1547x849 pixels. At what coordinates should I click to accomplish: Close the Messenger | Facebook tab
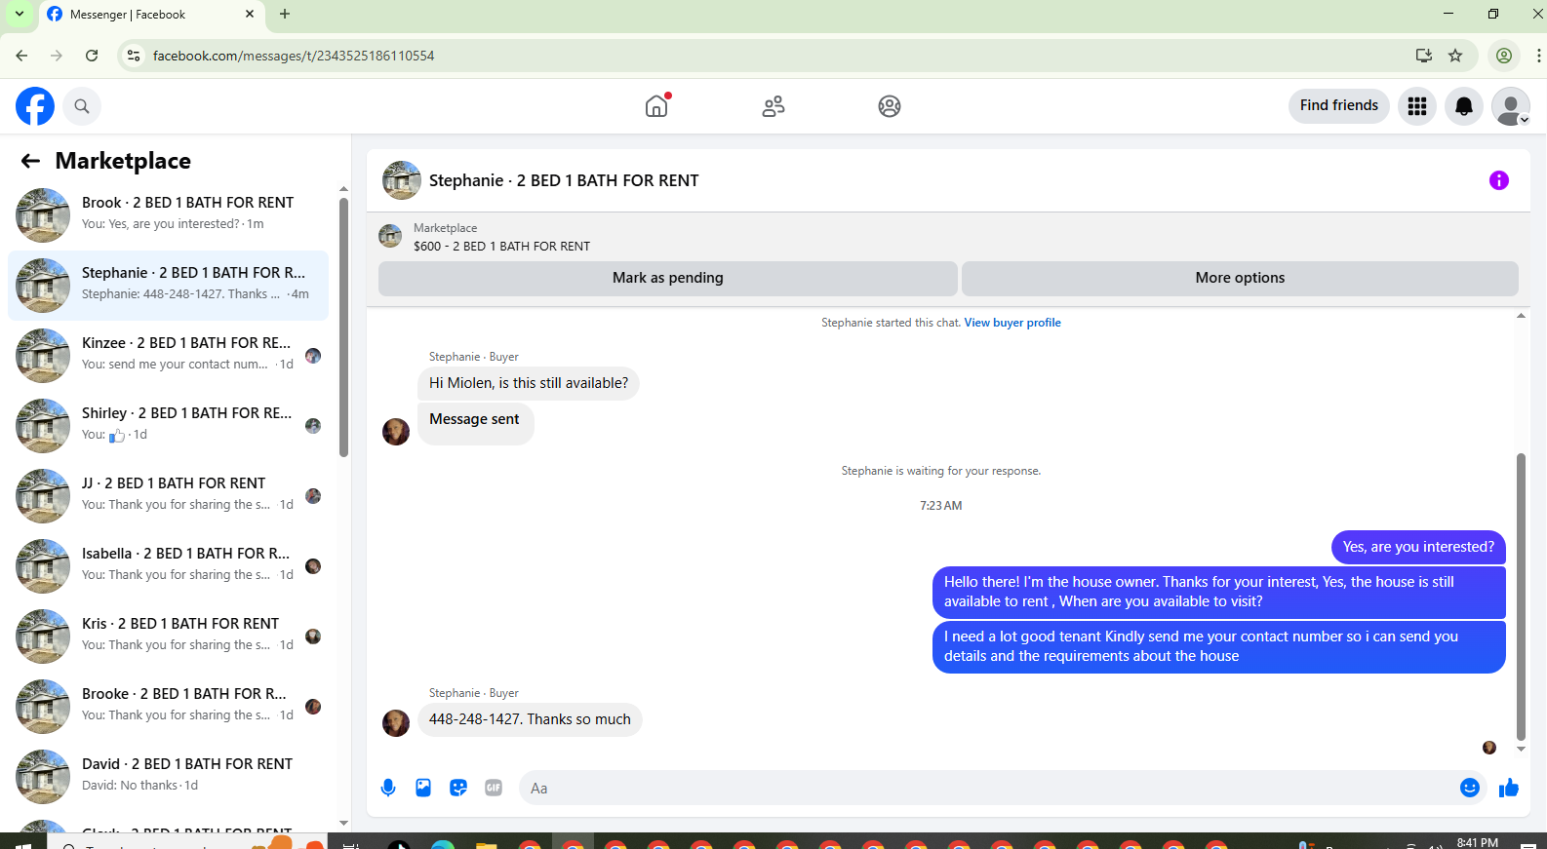250,14
